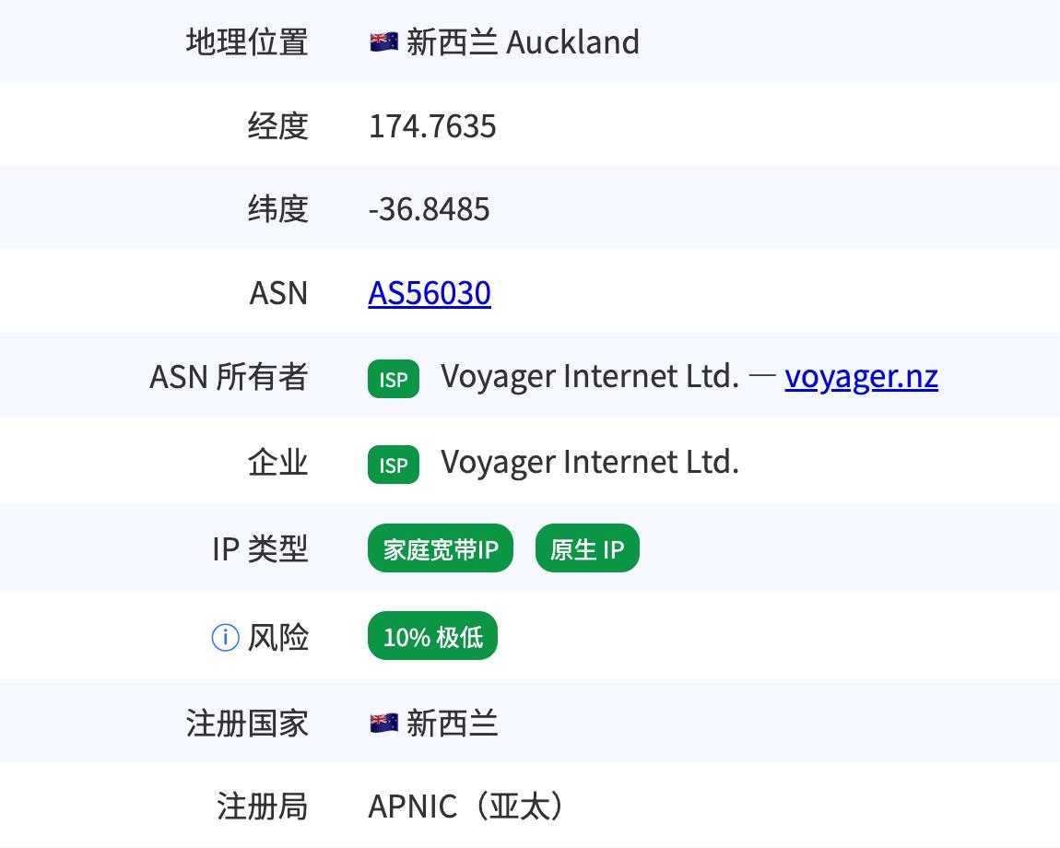Click the 注册国家 label
The width and height of the screenshot is (1060, 848).
247,723
